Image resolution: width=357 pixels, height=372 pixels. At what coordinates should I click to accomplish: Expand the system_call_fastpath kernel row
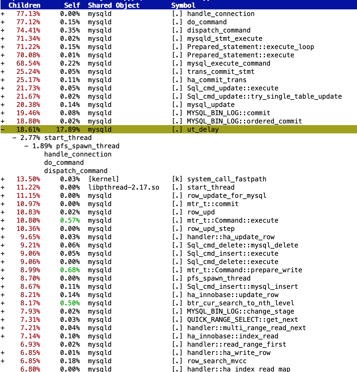(x=2, y=179)
